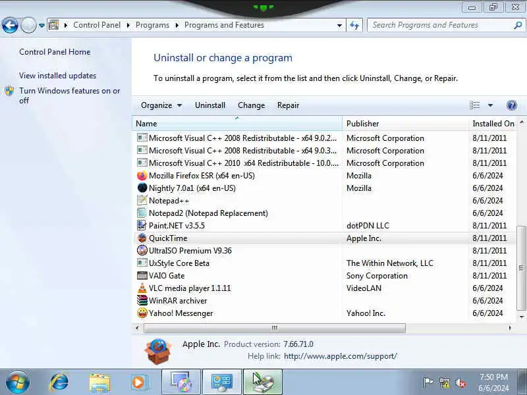This screenshot has width=527, height=395.
Task: Click the Paint.NET v3.5.5 icon
Action: [x=142, y=225]
